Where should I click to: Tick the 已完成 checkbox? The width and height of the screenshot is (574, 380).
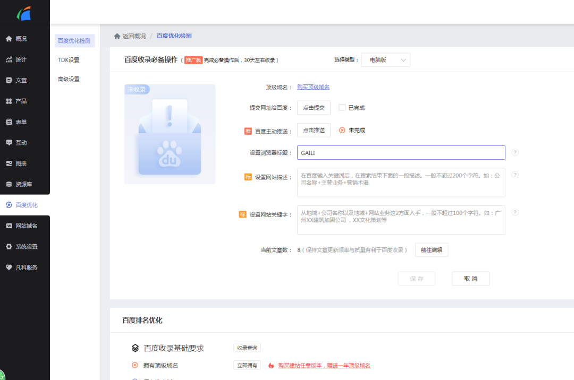point(342,107)
